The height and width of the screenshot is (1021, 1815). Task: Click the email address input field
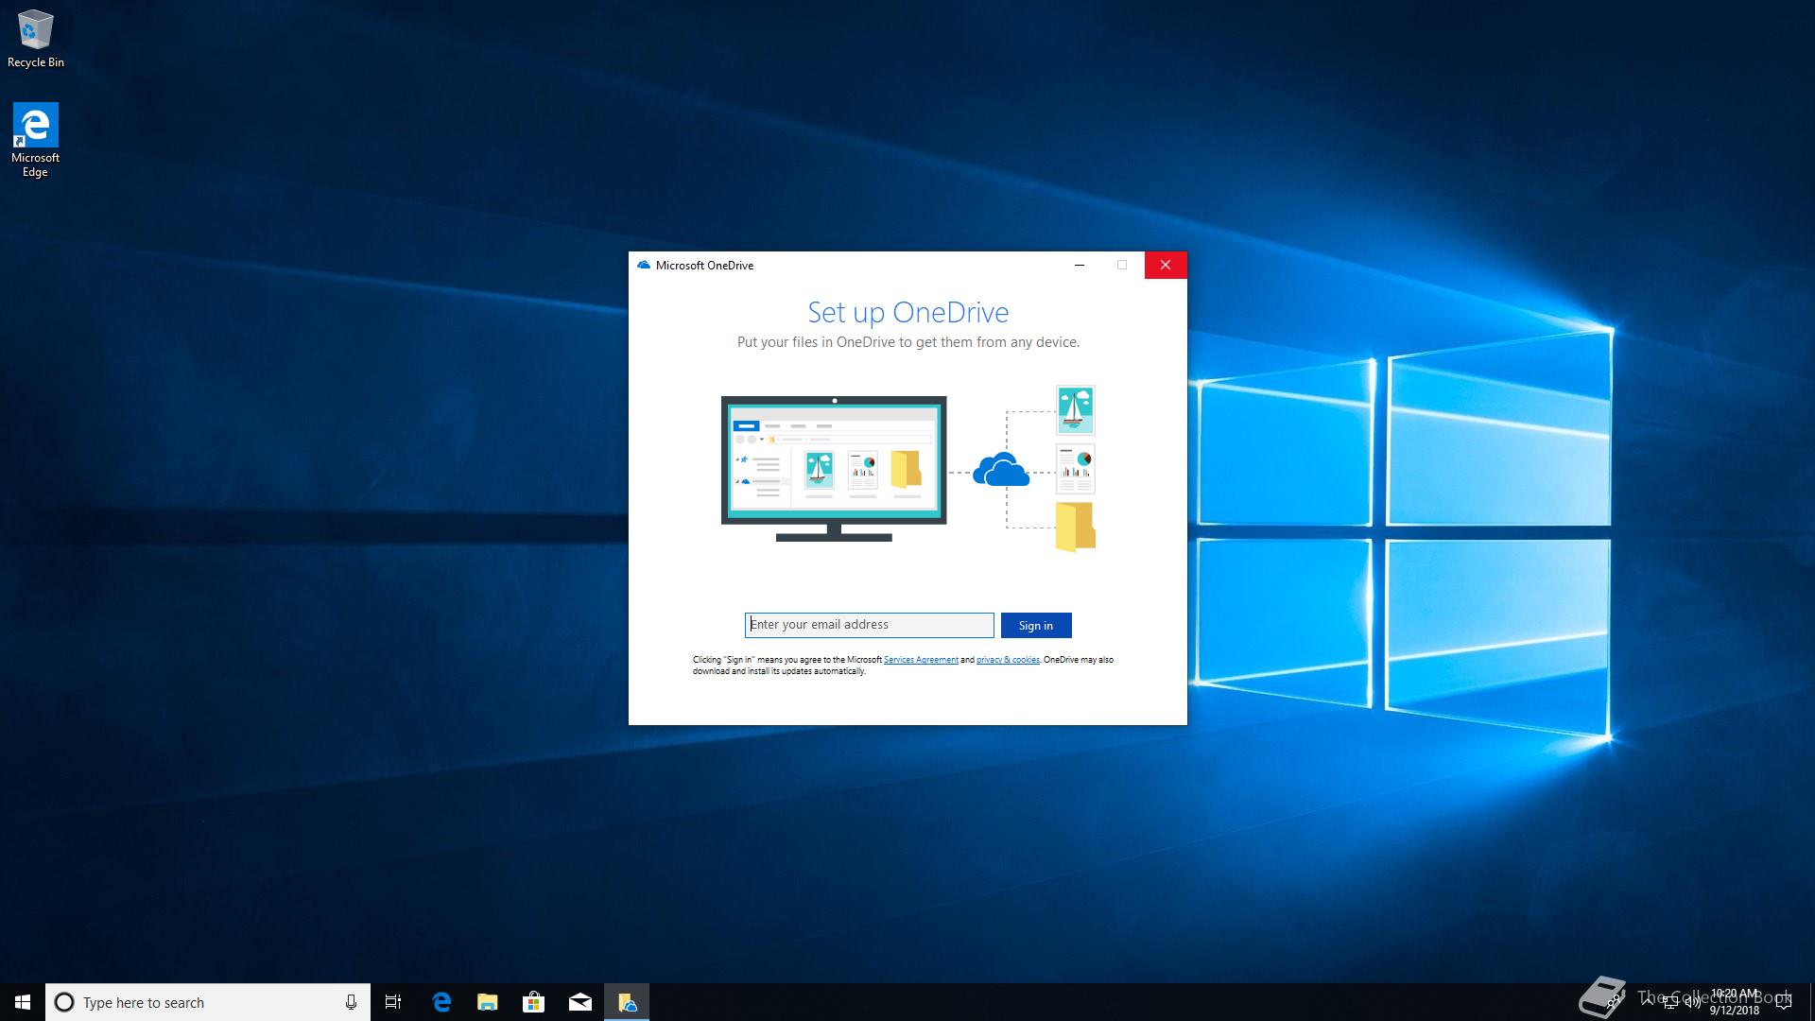coord(869,625)
